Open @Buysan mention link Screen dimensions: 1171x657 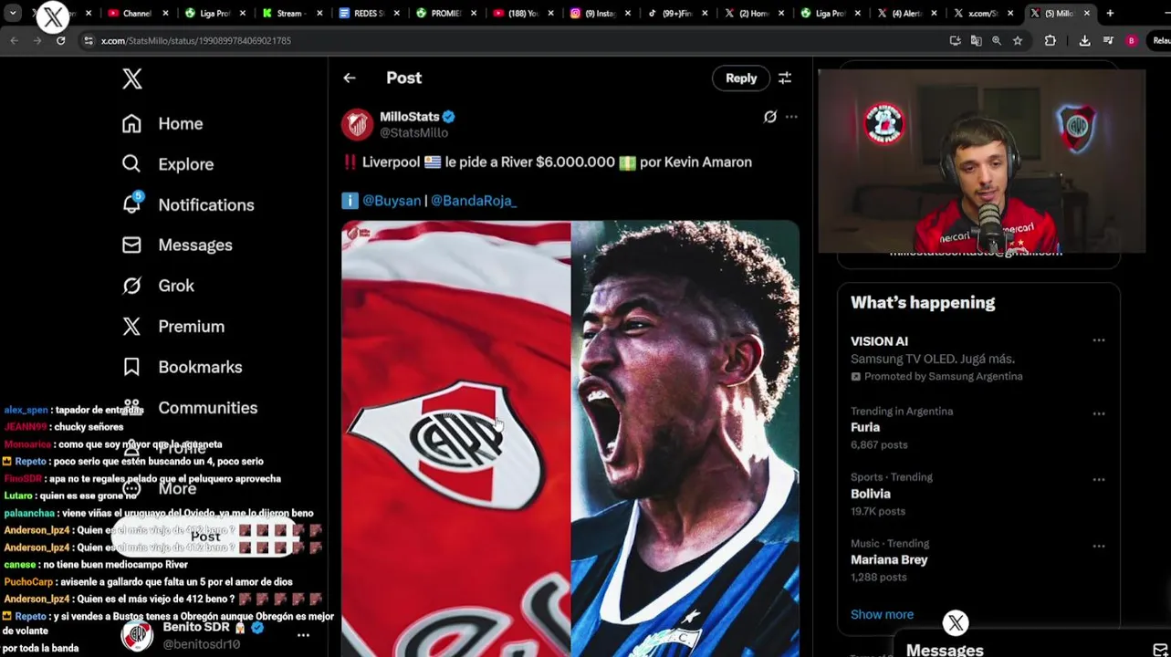[392, 201]
